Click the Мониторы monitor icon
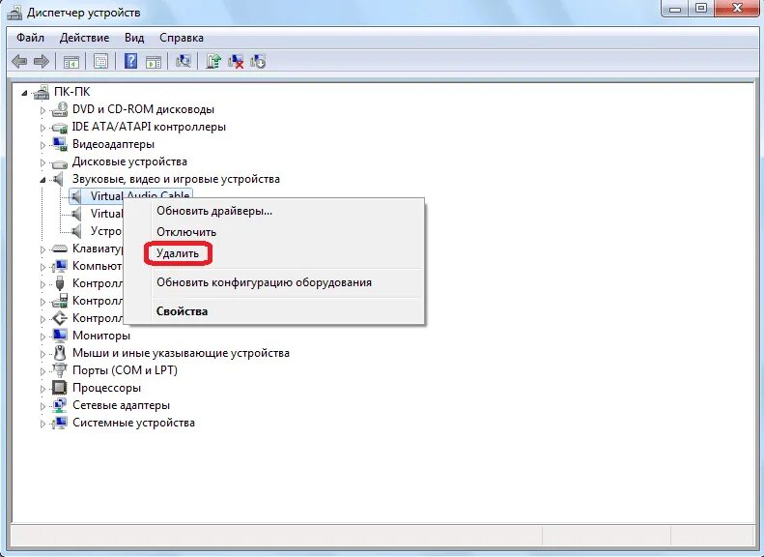Screen dimensions: 764x557 pyautogui.click(x=60, y=336)
